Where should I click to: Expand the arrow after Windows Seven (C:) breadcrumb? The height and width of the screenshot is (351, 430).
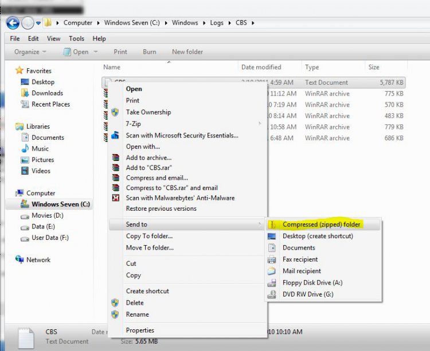166,23
